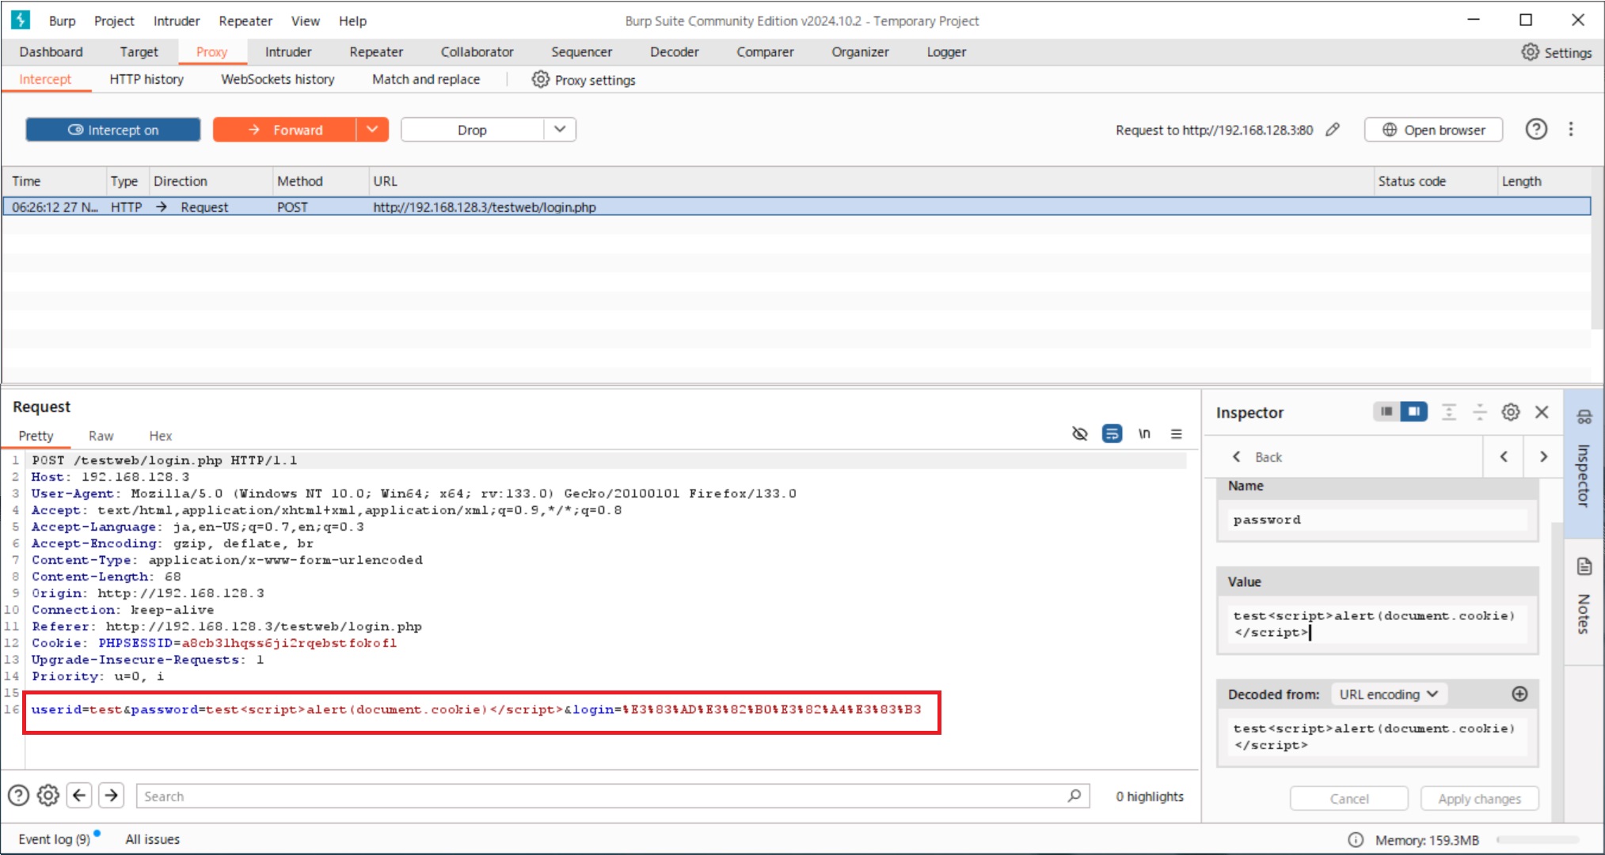The image size is (1605, 855).
Task: Drop the intercepted request
Action: tap(472, 130)
